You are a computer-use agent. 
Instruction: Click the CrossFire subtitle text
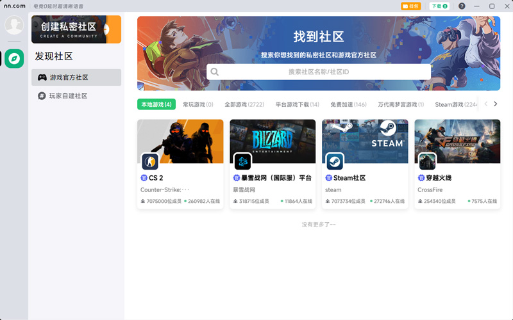[x=430, y=189]
